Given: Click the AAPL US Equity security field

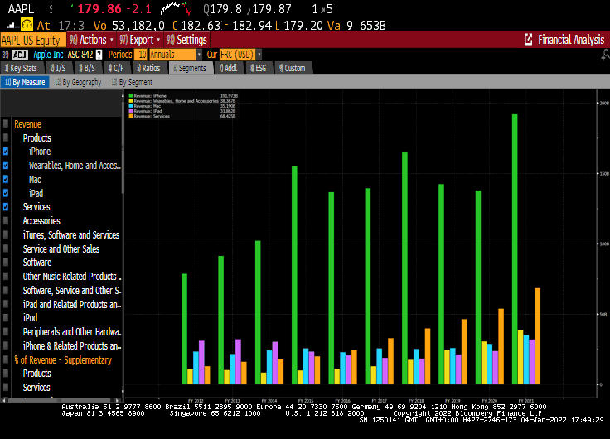Looking at the screenshot, I should pos(31,40).
